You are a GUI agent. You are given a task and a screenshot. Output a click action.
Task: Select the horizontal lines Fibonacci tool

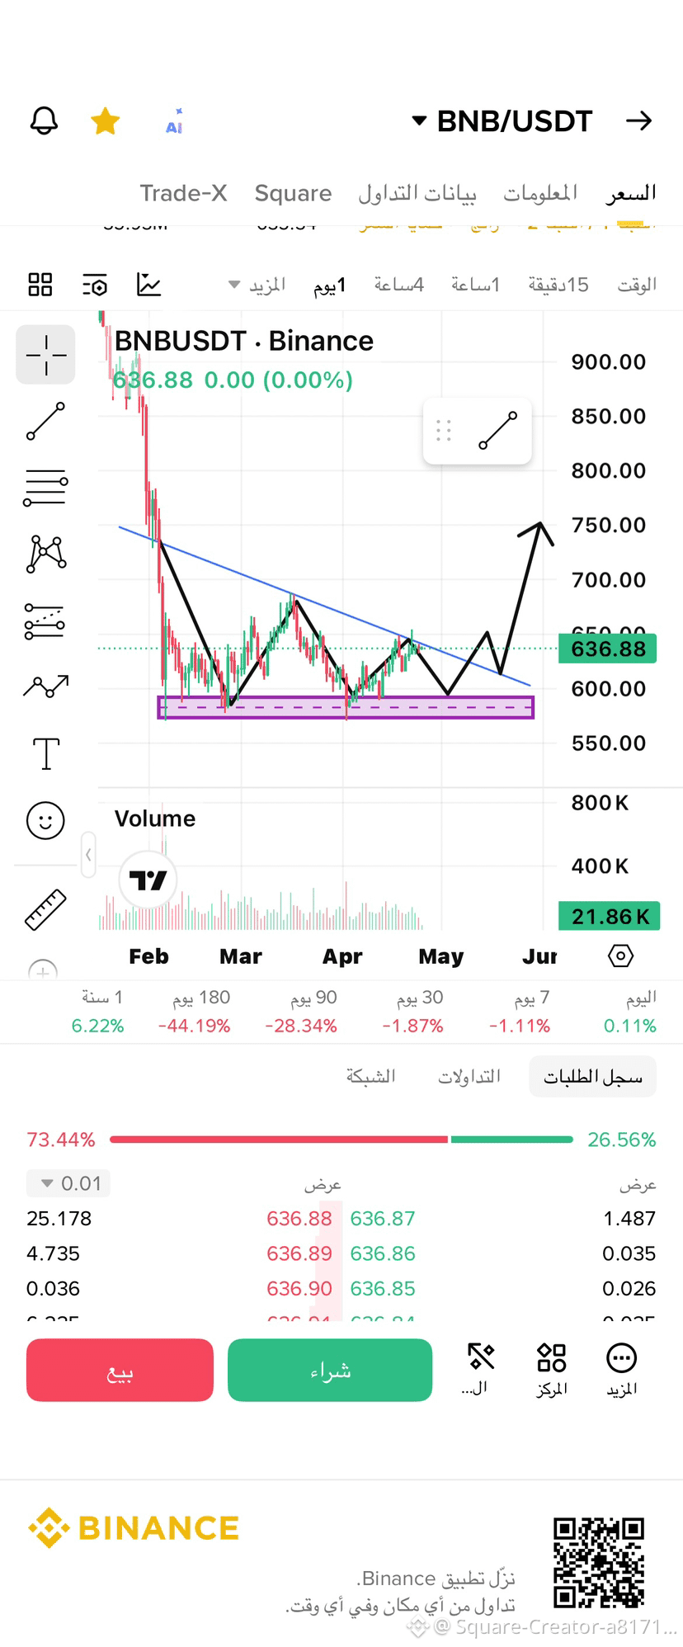(x=45, y=488)
